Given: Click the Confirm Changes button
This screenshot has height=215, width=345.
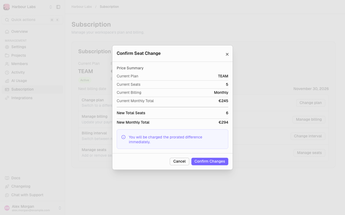Looking at the screenshot, I should click(x=210, y=162).
